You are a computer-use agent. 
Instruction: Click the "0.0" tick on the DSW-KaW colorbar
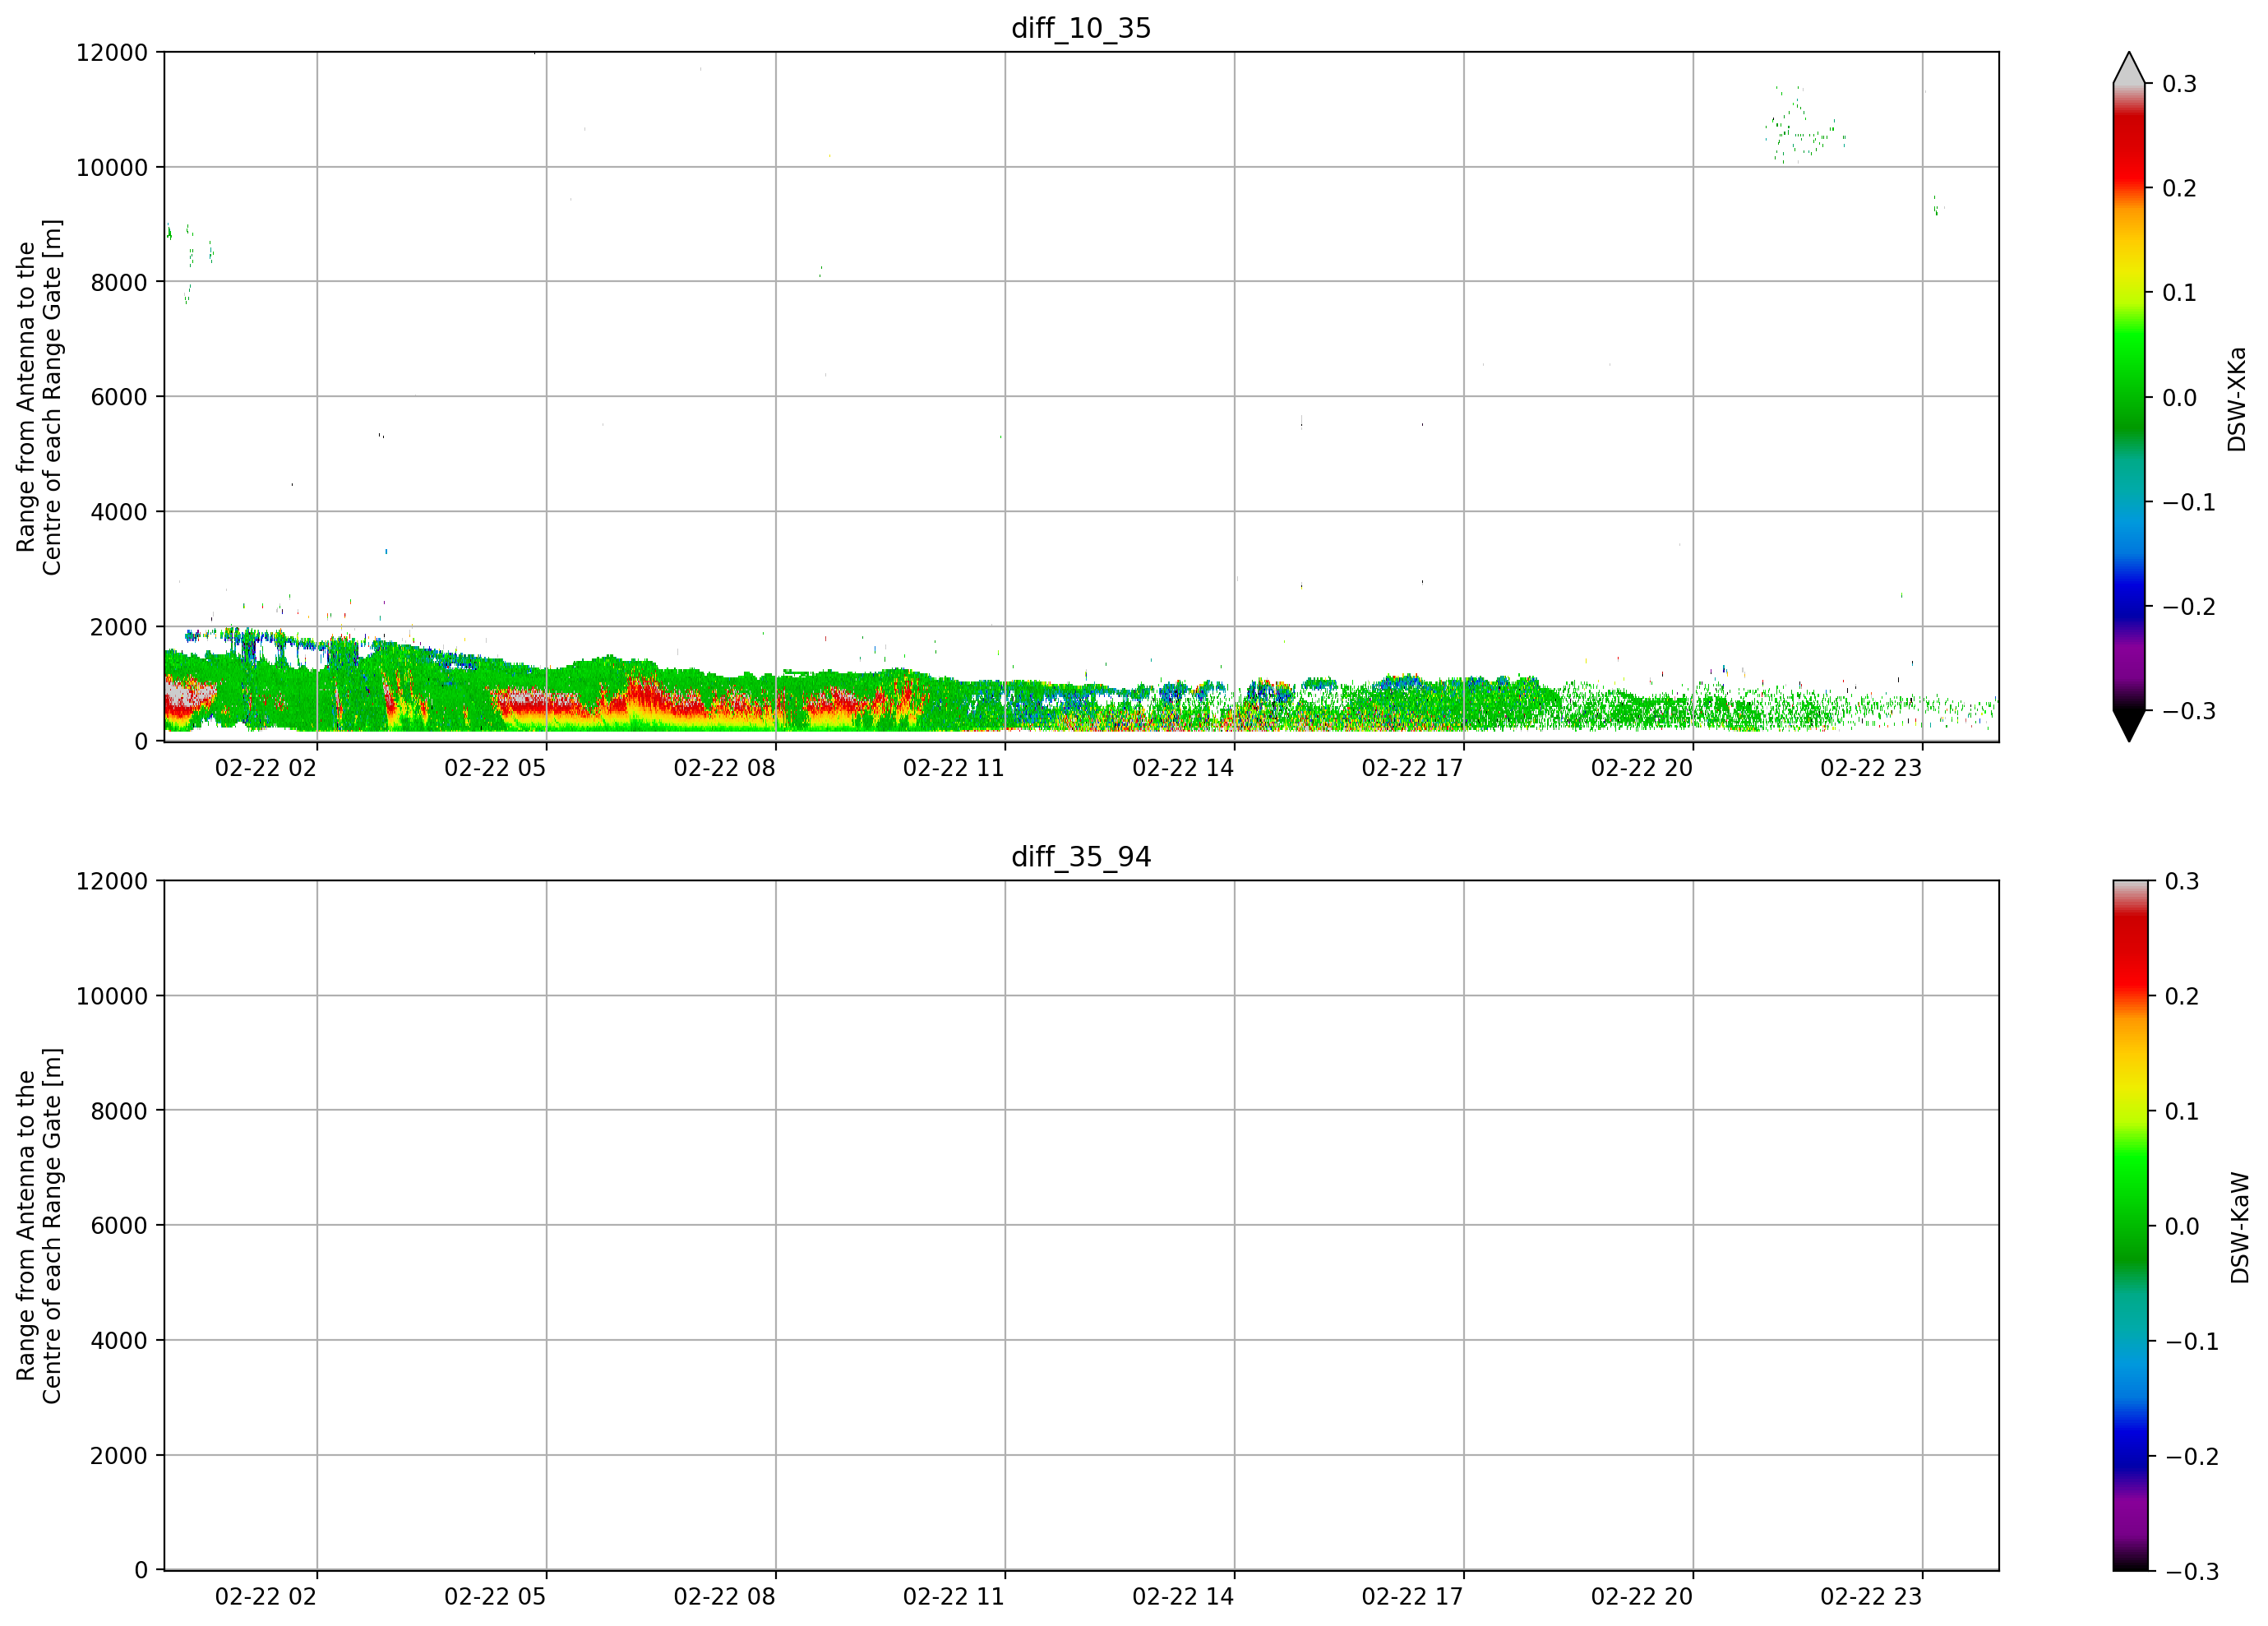[x=2182, y=1227]
